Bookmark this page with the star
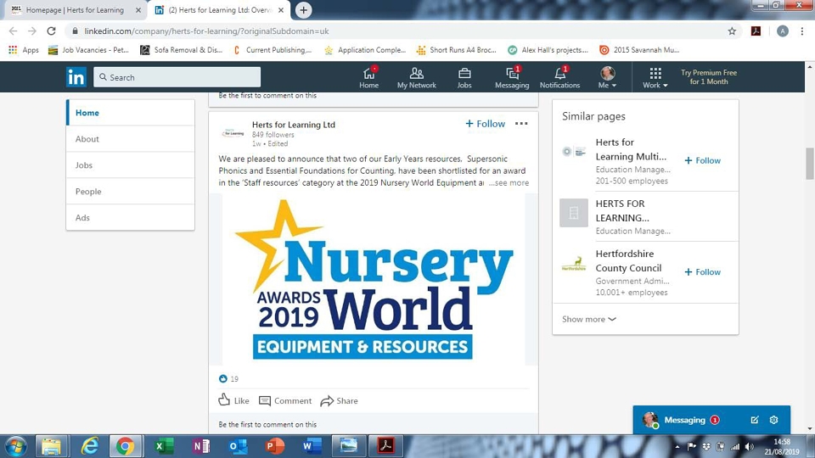 click(x=732, y=31)
